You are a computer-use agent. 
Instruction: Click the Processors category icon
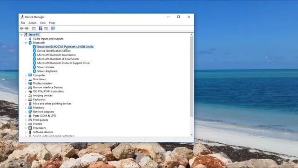[x=30, y=128]
